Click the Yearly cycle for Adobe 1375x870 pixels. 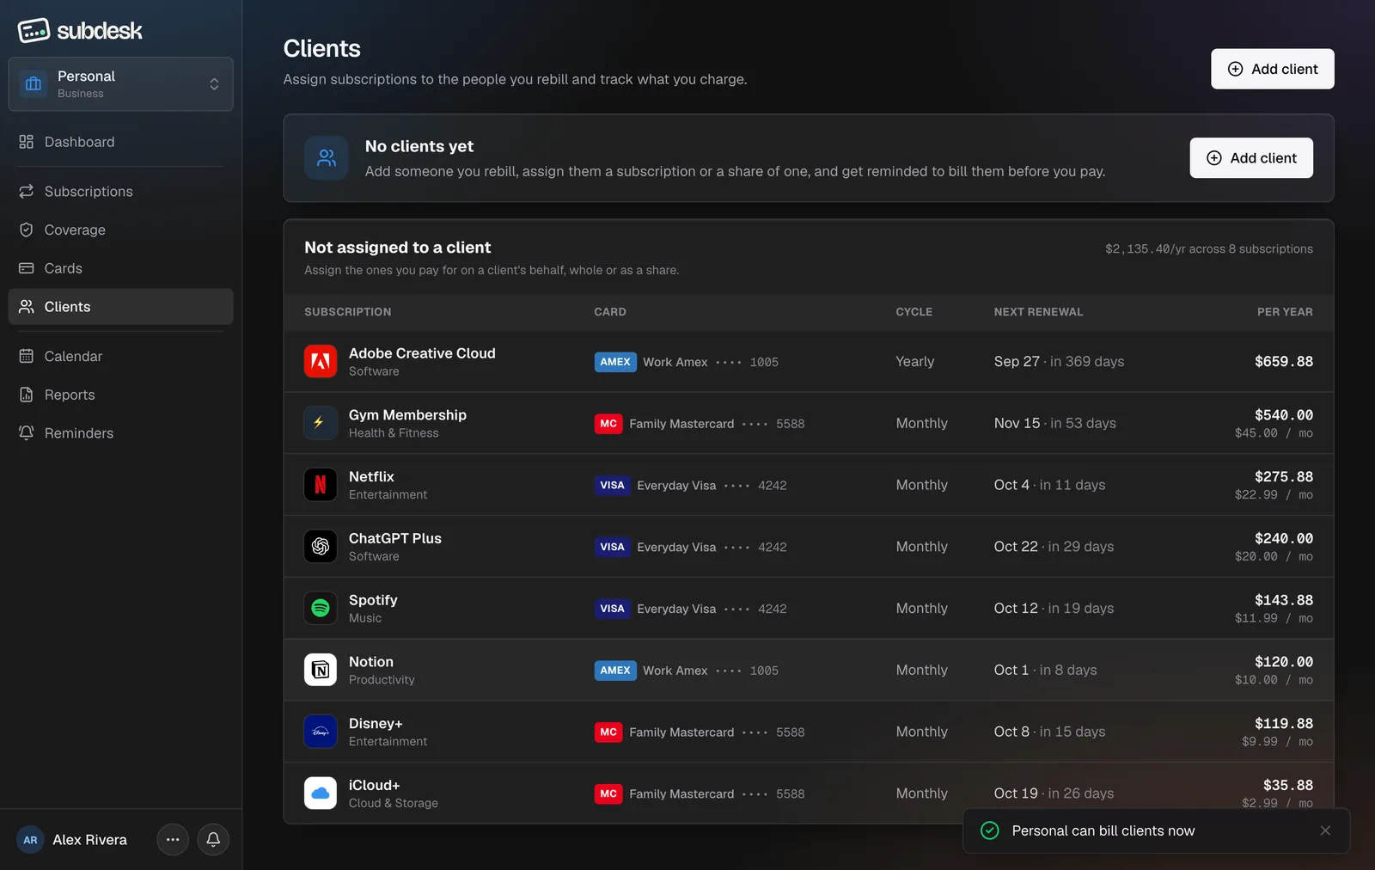pos(914,362)
